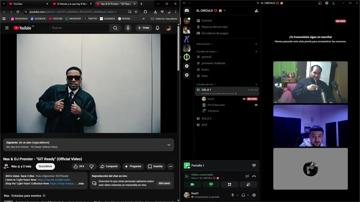The width and height of the screenshot is (360, 202).
Task: Open Discord user settings gear
Action: 254,195
